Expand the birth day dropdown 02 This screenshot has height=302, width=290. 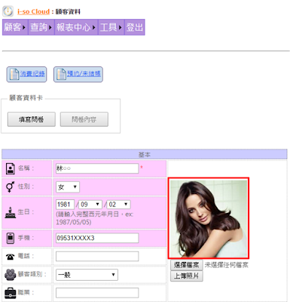119,205
